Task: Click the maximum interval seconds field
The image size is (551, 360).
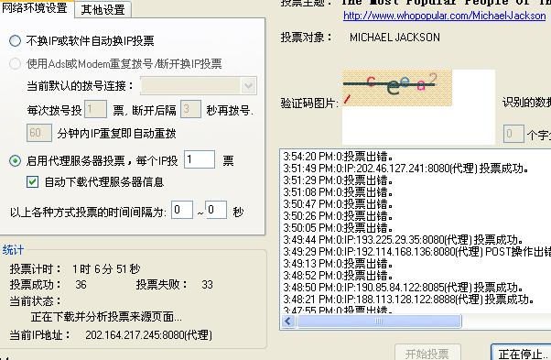Action: (x=216, y=210)
